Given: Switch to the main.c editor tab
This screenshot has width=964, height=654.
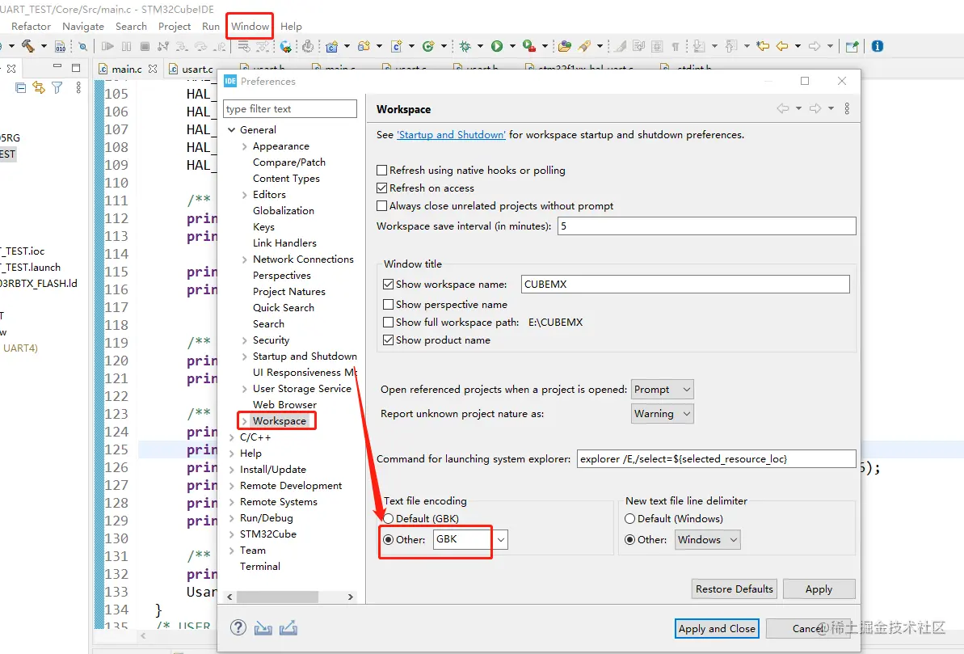Looking at the screenshot, I should [x=127, y=69].
